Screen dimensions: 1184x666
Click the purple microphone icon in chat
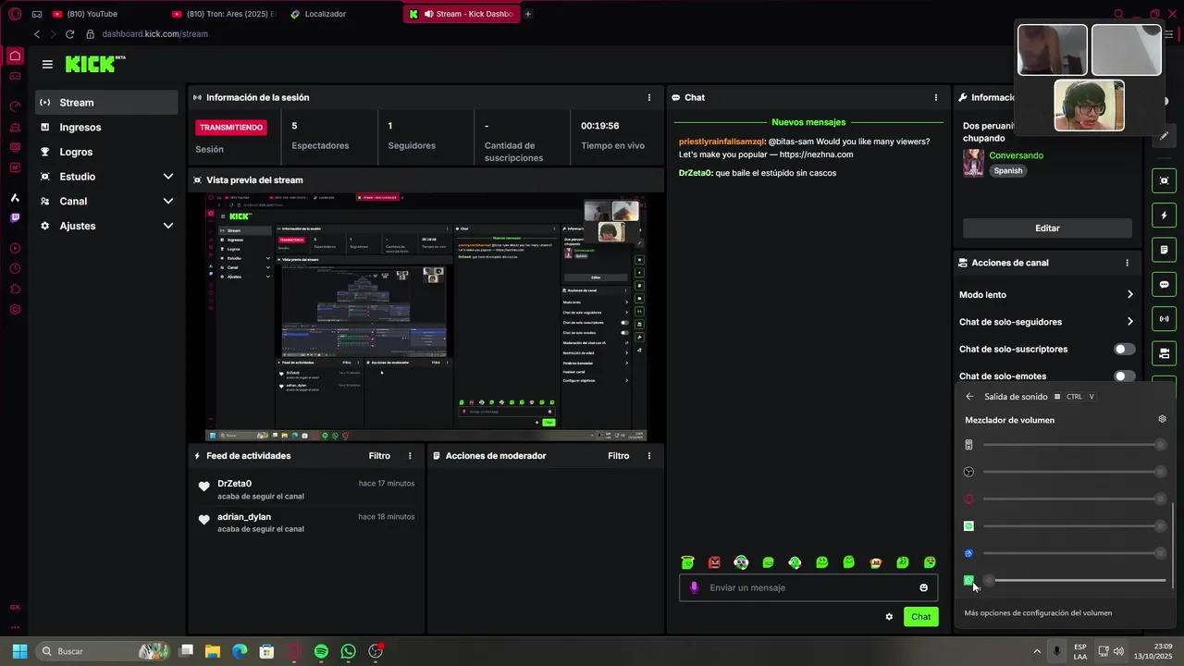(x=695, y=588)
